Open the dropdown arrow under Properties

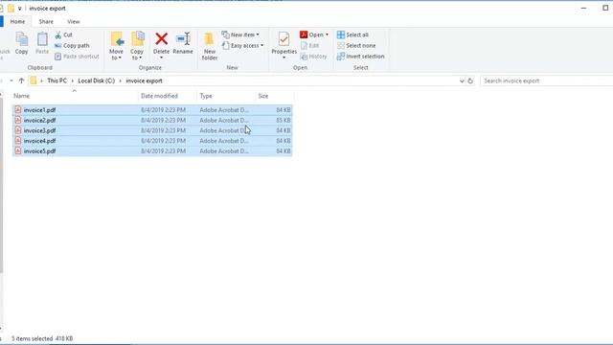pos(284,57)
